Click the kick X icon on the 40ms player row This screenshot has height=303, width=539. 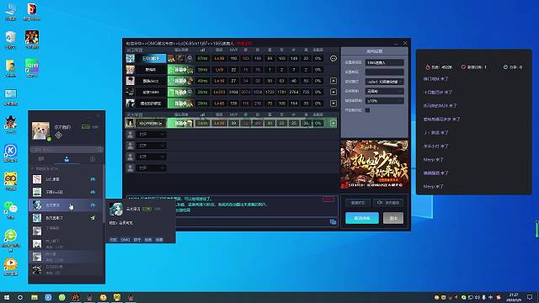pos(334,81)
